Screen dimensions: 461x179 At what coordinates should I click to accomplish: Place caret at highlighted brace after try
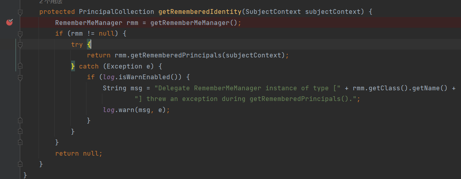(x=89, y=44)
